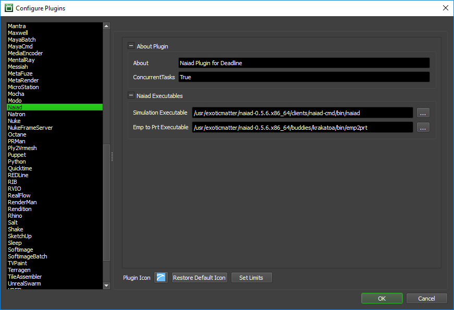The image size is (454, 310).
Task: Select the Mantra plugin
Action: point(16,26)
